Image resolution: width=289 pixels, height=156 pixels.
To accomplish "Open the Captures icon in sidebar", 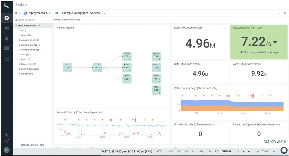I will coord(7,59).
